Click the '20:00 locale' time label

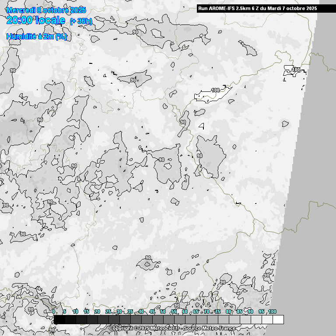point(36,20)
